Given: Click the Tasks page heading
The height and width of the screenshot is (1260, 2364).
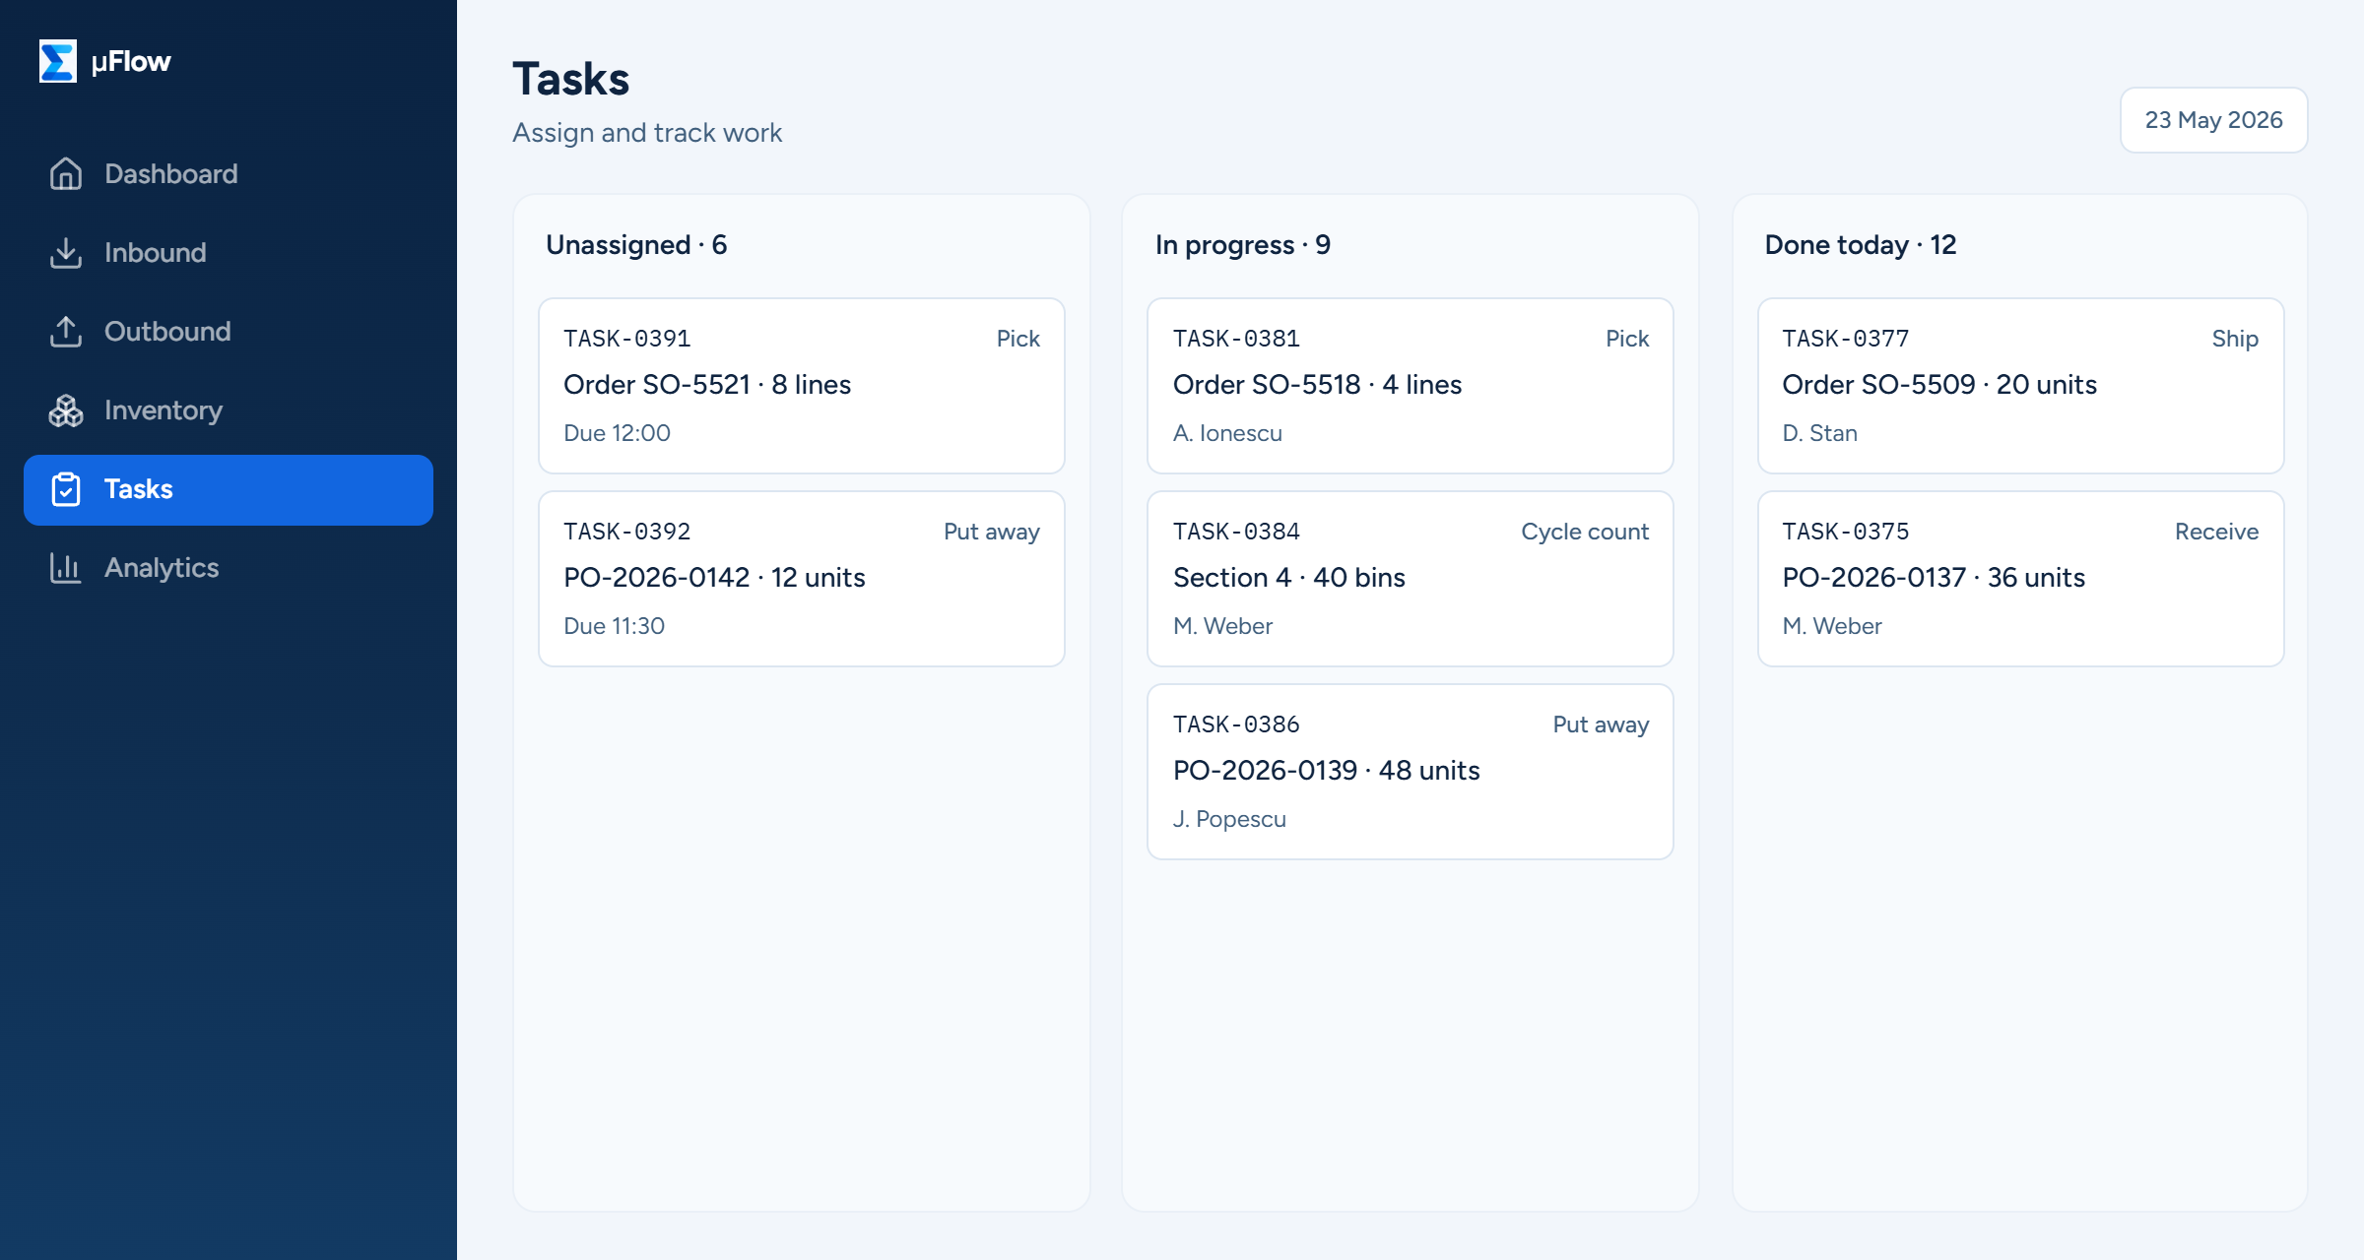Looking at the screenshot, I should 571,79.
